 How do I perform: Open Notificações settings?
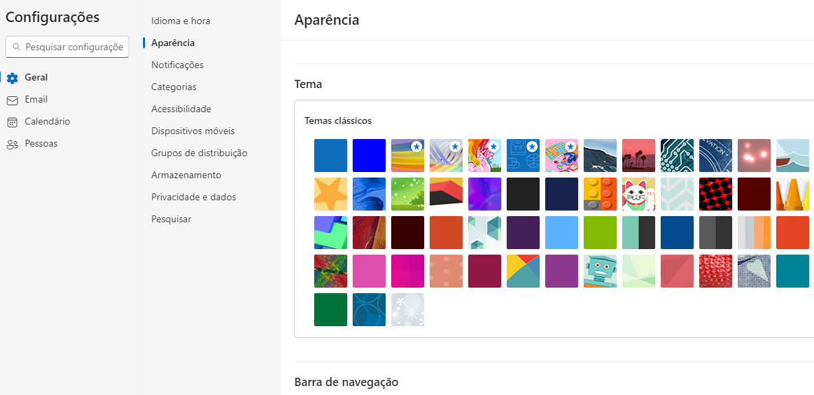pyautogui.click(x=177, y=65)
